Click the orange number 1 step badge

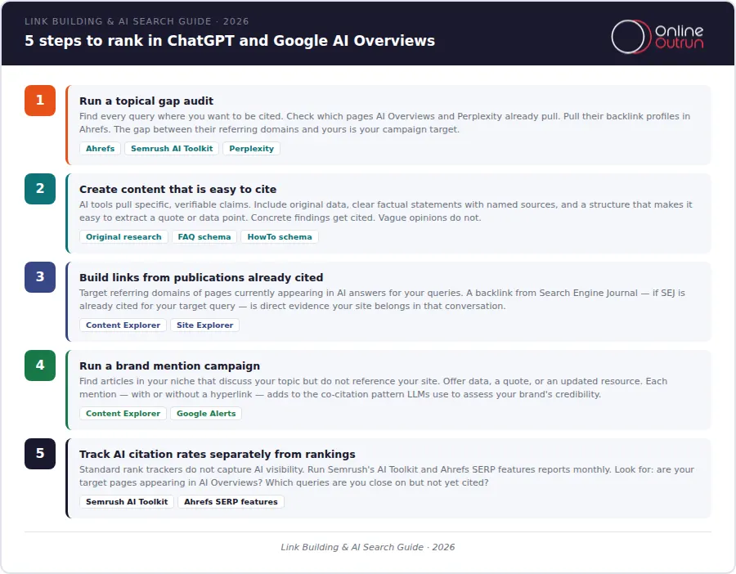(x=40, y=101)
